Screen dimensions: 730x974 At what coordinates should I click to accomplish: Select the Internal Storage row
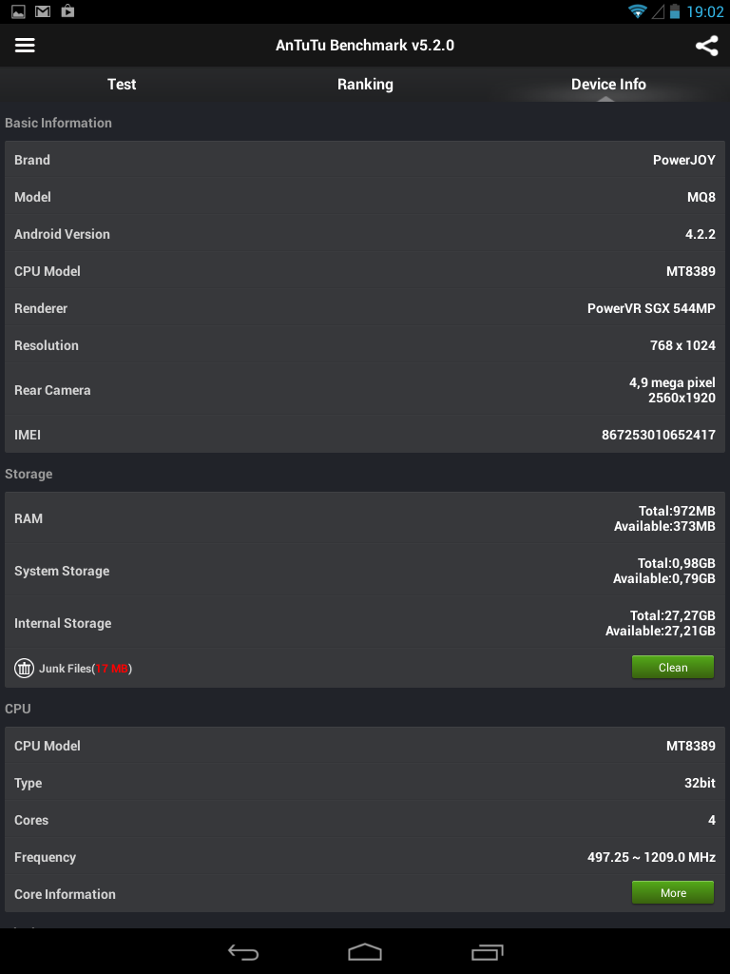365,624
